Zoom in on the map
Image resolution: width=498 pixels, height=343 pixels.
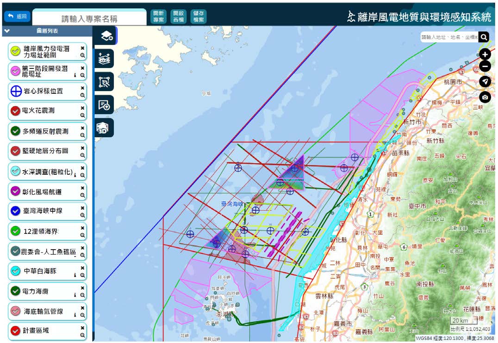pos(485,54)
